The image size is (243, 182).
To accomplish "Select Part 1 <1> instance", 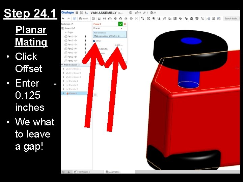I will pos(71,36).
